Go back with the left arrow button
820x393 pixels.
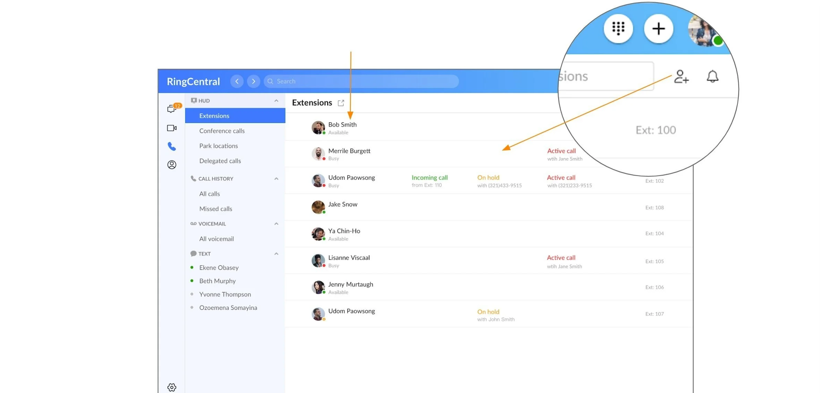(x=237, y=81)
